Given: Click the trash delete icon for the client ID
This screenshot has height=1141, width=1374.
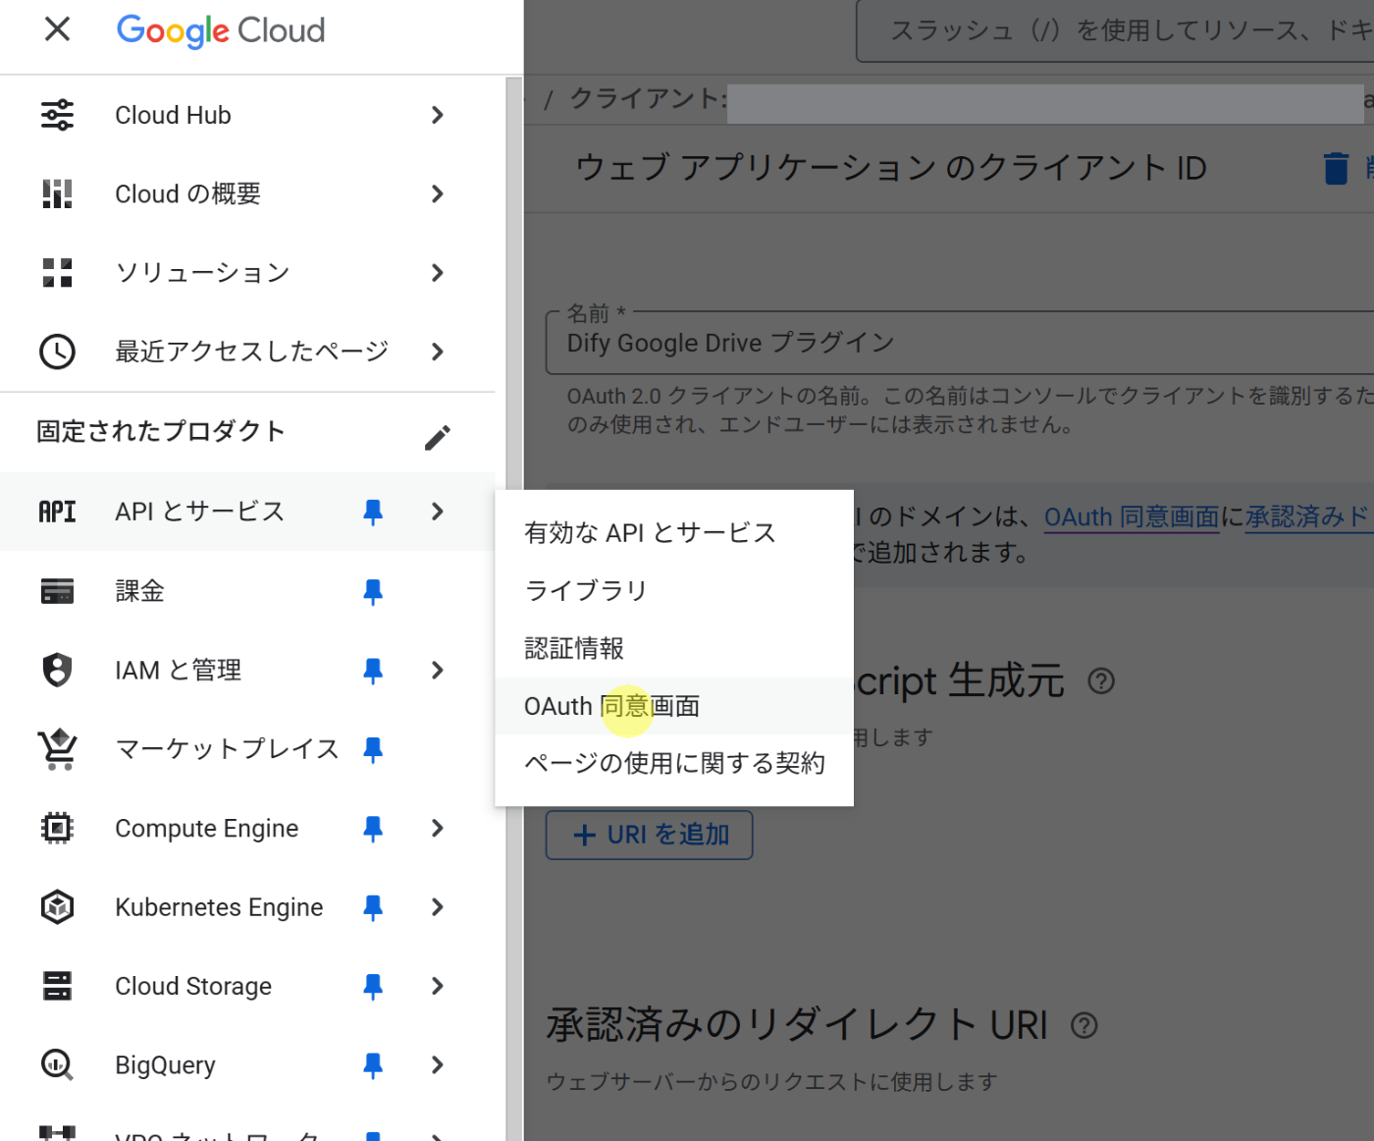Looking at the screenshot, I should [x=1336, y=168].
